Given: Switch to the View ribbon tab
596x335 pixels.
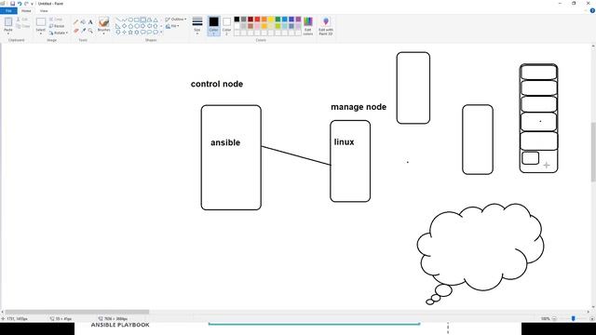Looking at the screenshot, I should click(x=44, y=10).
